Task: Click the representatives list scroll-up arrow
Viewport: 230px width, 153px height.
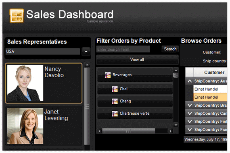Action: coord(87,65)
